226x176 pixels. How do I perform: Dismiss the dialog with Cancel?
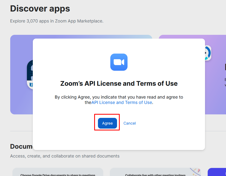(x=129, y=123)
